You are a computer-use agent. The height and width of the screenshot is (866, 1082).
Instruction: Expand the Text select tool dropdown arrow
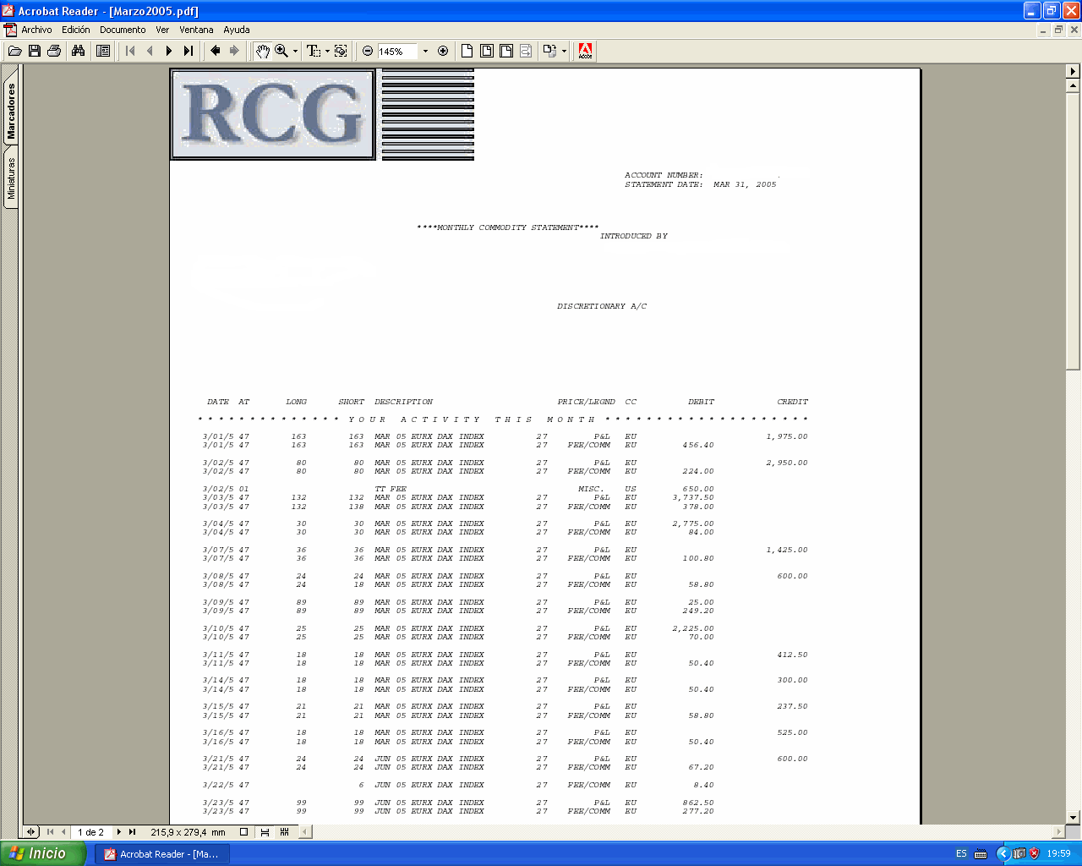(327, 51)
